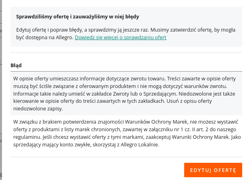Click the 'niedozwolone zapisy.' line of the first error

click(x=38, y=109)
